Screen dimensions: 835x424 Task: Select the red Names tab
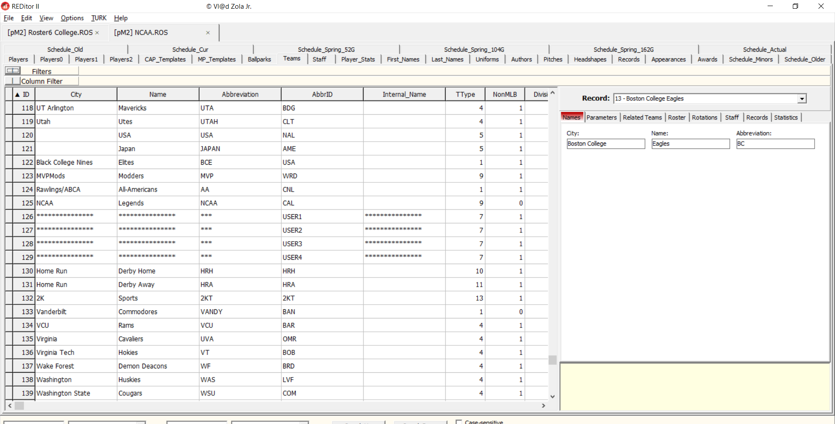click(x=571, y=117)
